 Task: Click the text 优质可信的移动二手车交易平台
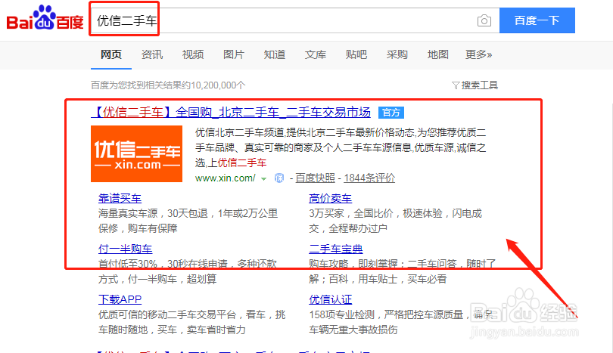tap(167, 314)
